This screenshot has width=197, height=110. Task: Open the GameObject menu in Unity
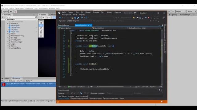[x=19, y=8]
